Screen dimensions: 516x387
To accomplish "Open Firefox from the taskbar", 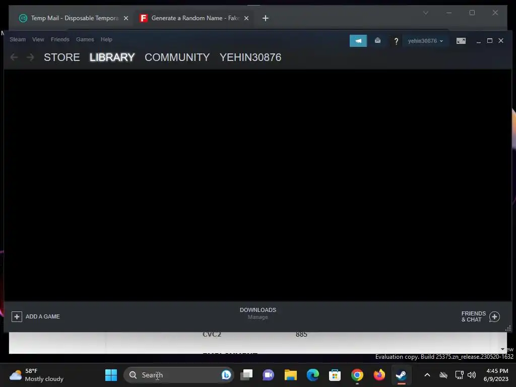I will [379, 375].
